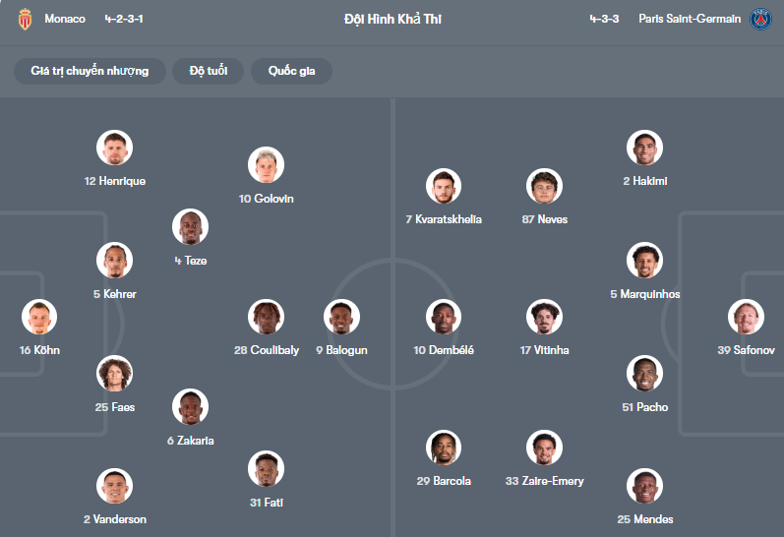784x537 pixels.
Task: Select Balogun's player avatar
Action: (x=342, y=318)
